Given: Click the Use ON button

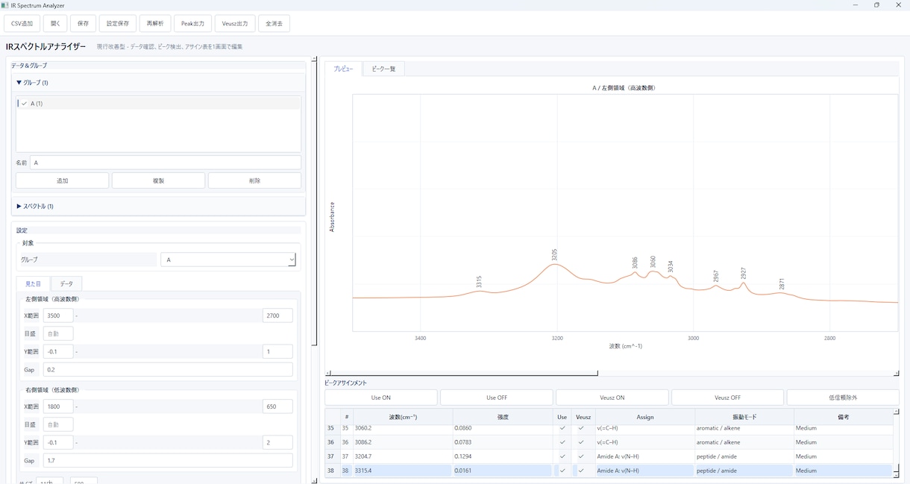Looking at the screenshot, I should coord(380,397).
